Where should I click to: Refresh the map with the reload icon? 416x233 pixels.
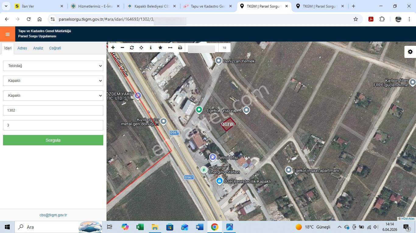click(x=132, y=48)
